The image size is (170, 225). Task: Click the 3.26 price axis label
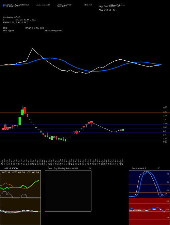click(165, 123)
